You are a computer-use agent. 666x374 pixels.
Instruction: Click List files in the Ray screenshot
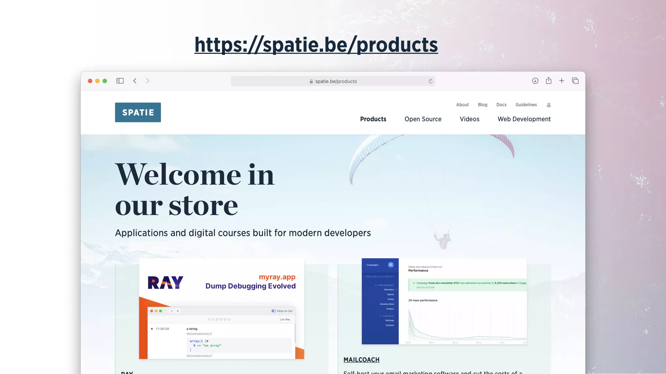coord(285,319)
